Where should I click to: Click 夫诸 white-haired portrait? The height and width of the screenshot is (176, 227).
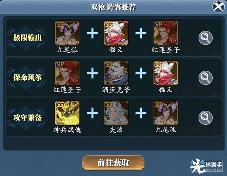(x=116, y=113)
